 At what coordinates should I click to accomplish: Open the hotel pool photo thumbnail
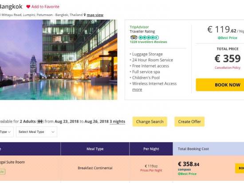tap(59, 60)
